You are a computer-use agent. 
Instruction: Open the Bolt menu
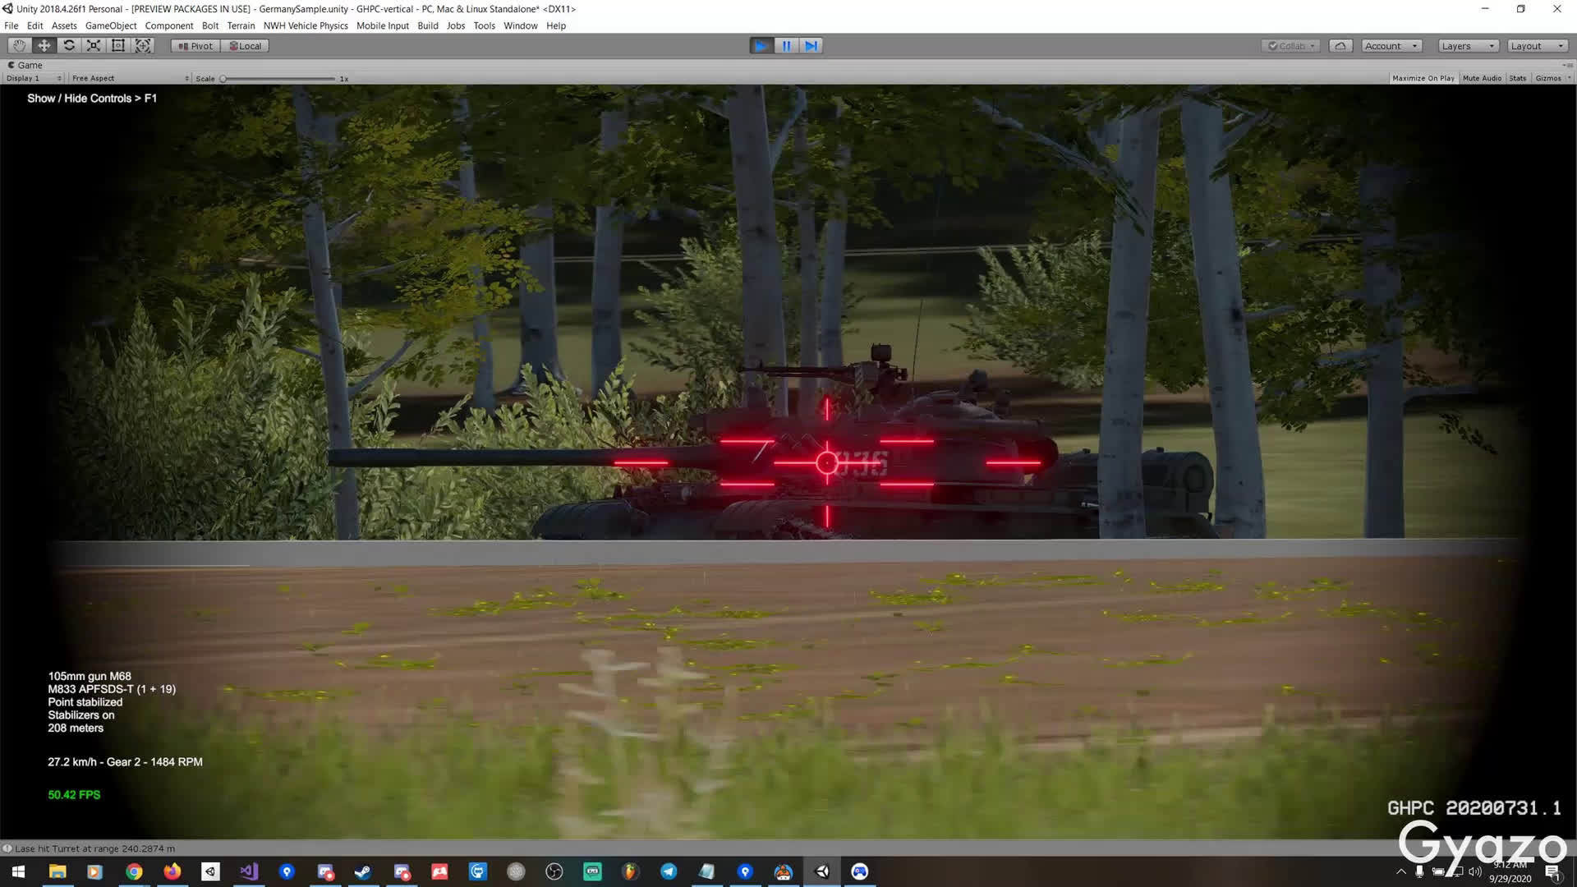tap(210, 25)
